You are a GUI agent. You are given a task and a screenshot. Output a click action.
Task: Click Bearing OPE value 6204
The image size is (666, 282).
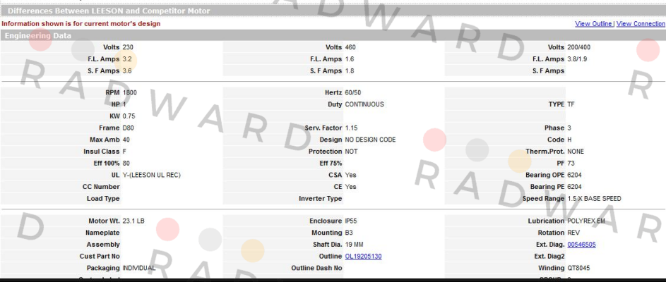(x=574, y=175)
